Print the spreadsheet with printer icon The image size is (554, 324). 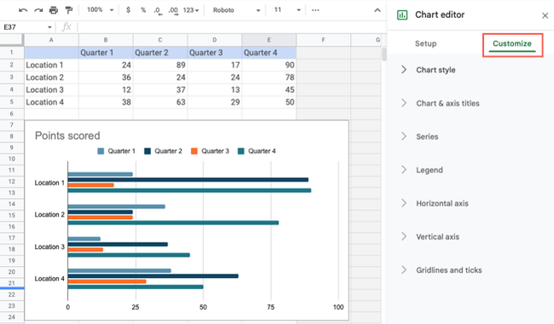click(x=53, y=10)
